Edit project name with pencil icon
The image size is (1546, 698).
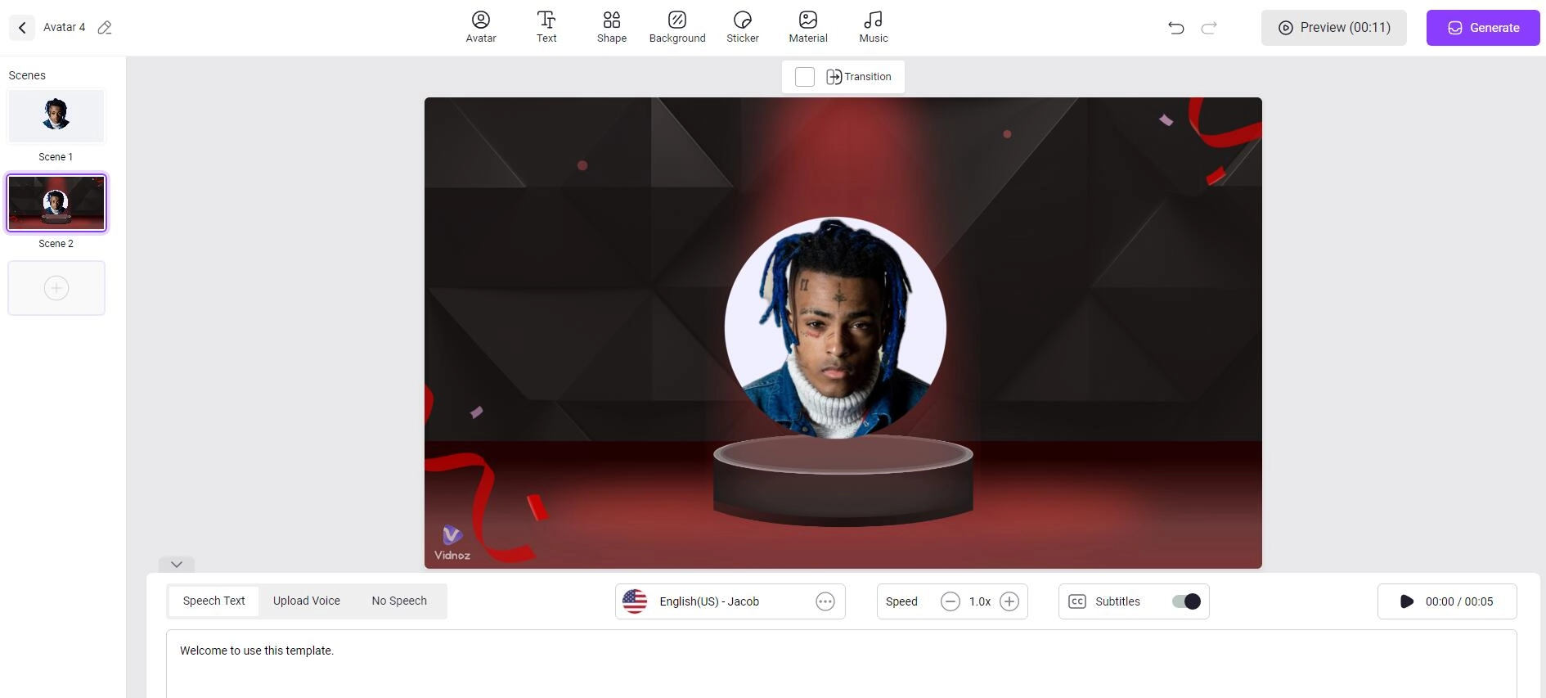point(105,28)
